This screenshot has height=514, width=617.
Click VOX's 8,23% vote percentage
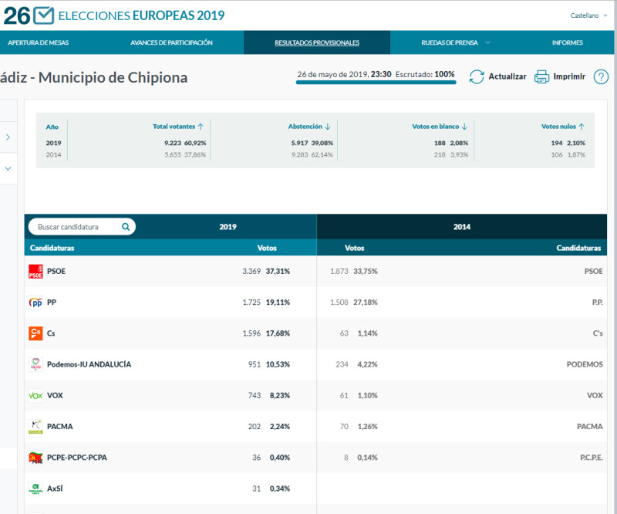pyautogui.click(x=280, y=395)
